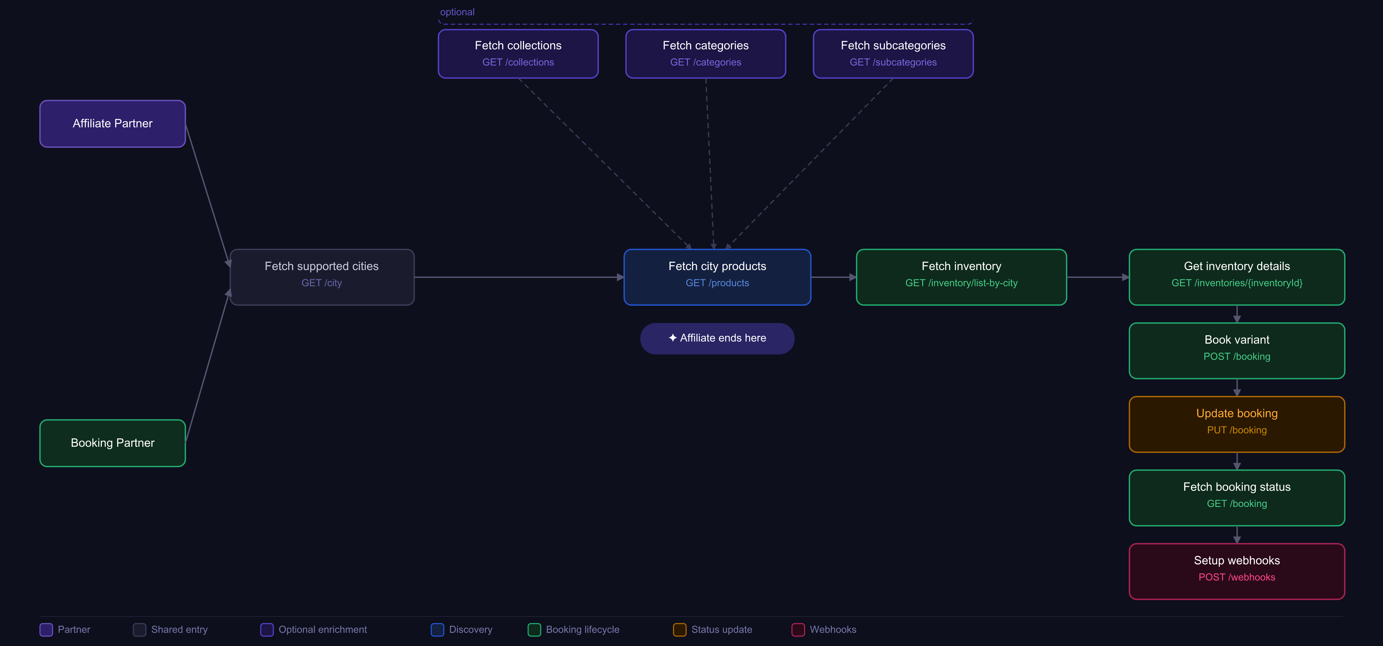This screenshot has width=1383, height=646.
Task: Select the Fetch city products node
Action: point(717,277)
